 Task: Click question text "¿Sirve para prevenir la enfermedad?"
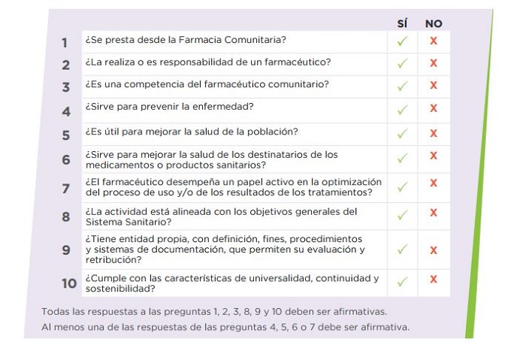click(x=169, y=108)
